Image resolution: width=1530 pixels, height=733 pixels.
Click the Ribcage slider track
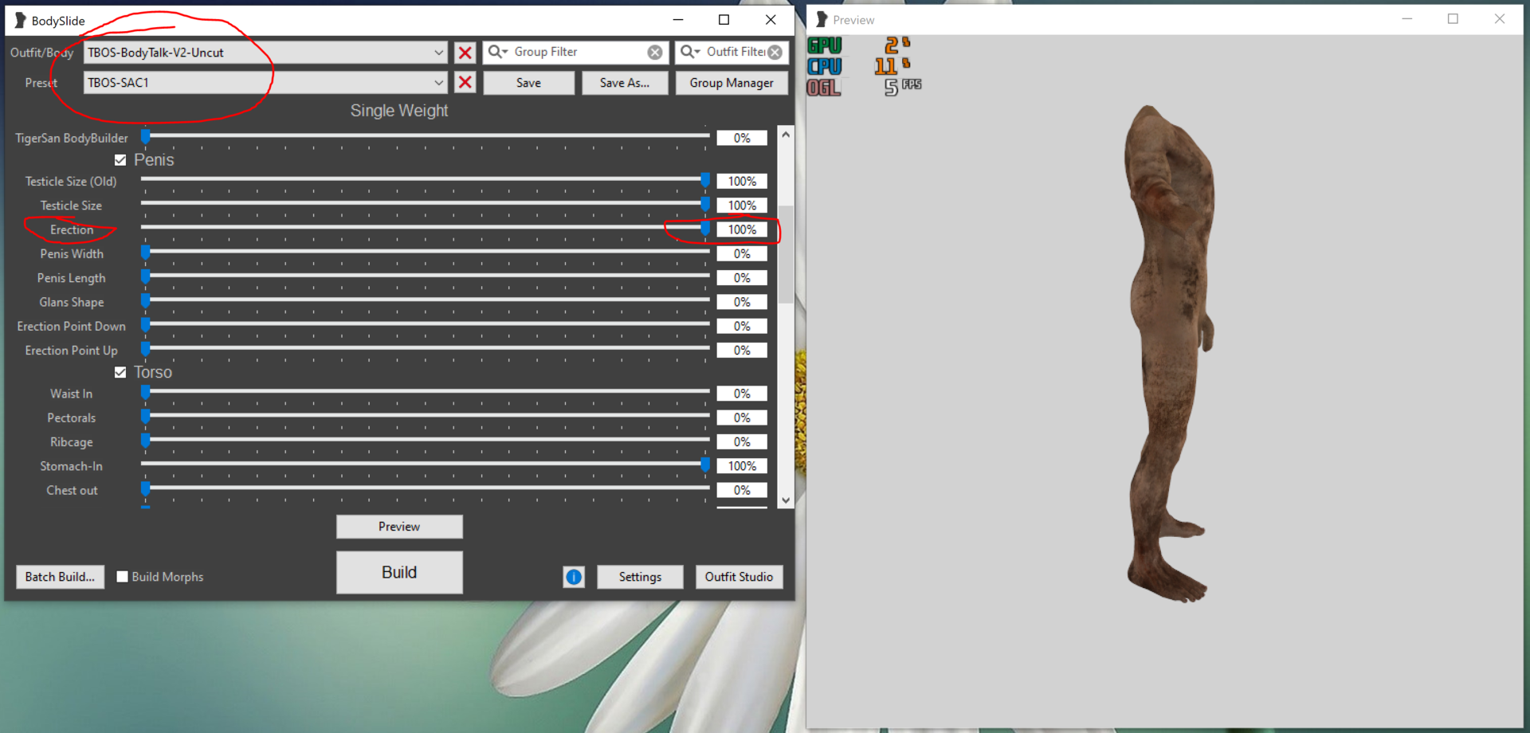[426, 440]
